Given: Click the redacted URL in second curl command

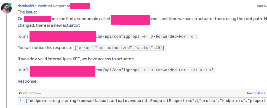Looking at the screenshot, I should click(x=63, y=71).
